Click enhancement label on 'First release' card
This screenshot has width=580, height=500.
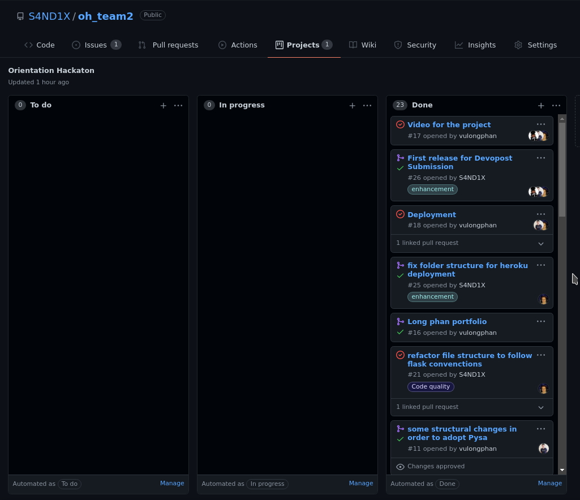click(x=432, y=189)
